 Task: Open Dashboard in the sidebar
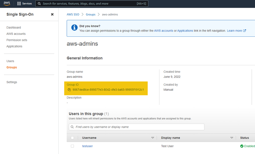13,28
